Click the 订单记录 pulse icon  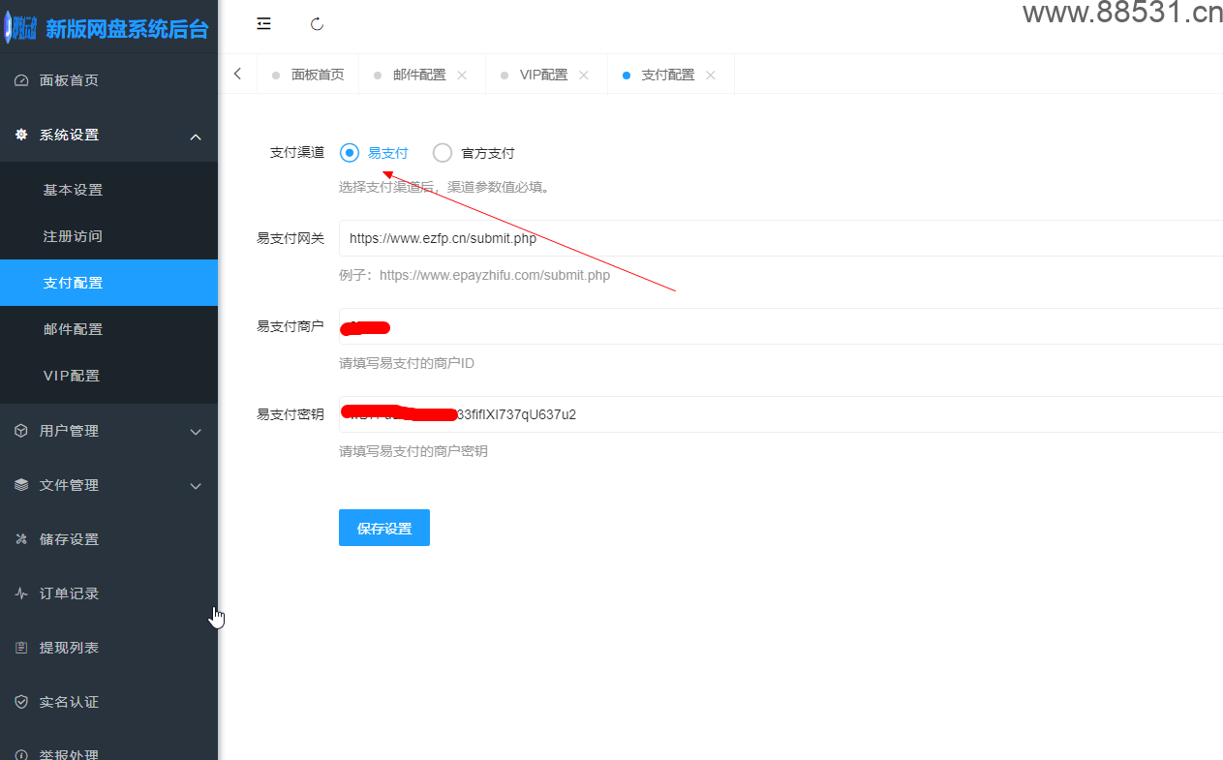tap(21, 593)
